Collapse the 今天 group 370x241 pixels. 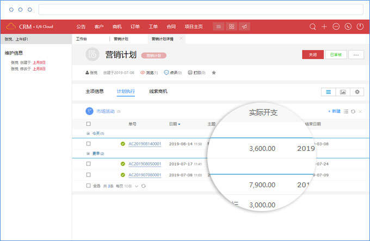(88, 134)
